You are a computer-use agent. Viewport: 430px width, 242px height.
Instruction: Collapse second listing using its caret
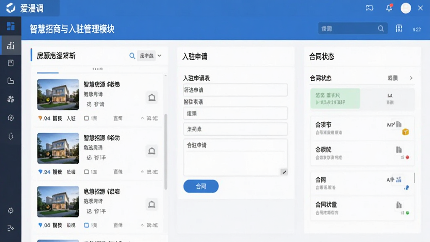pyautogui.click(x=142, y=172)
